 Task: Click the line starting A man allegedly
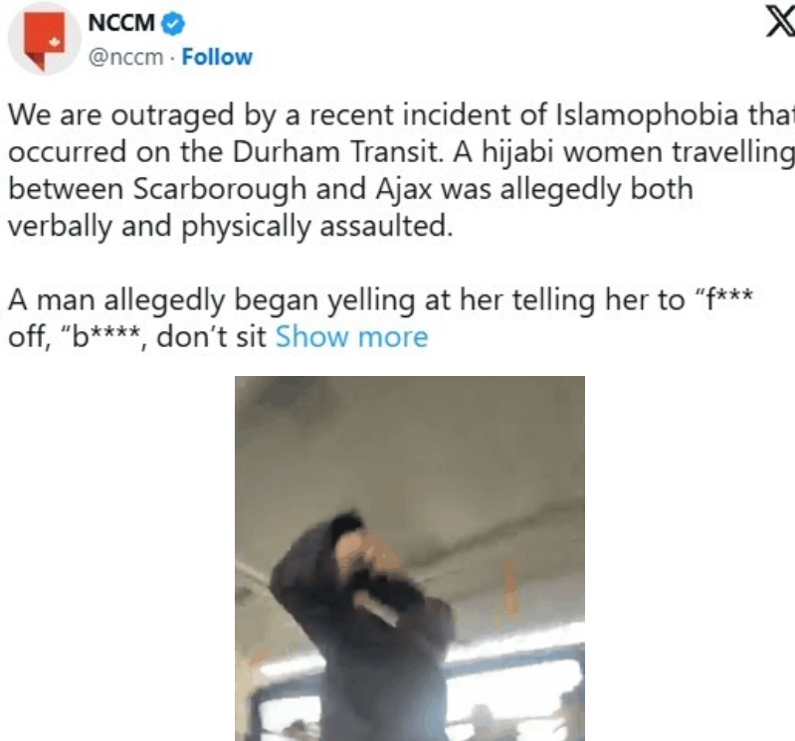click(x=380, y=300)
